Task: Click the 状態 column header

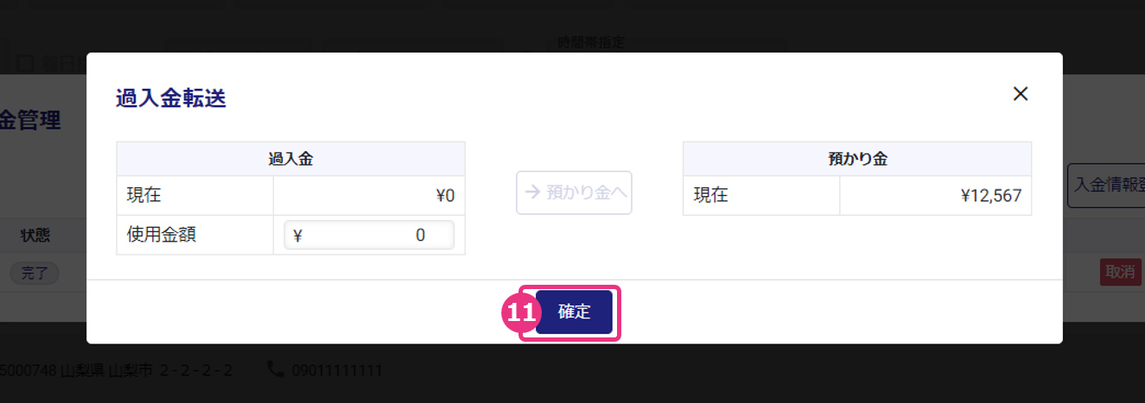Action: pos(35,235)
